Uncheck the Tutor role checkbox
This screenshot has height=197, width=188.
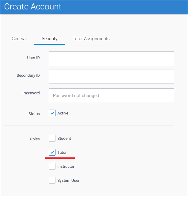click(52, 152)
